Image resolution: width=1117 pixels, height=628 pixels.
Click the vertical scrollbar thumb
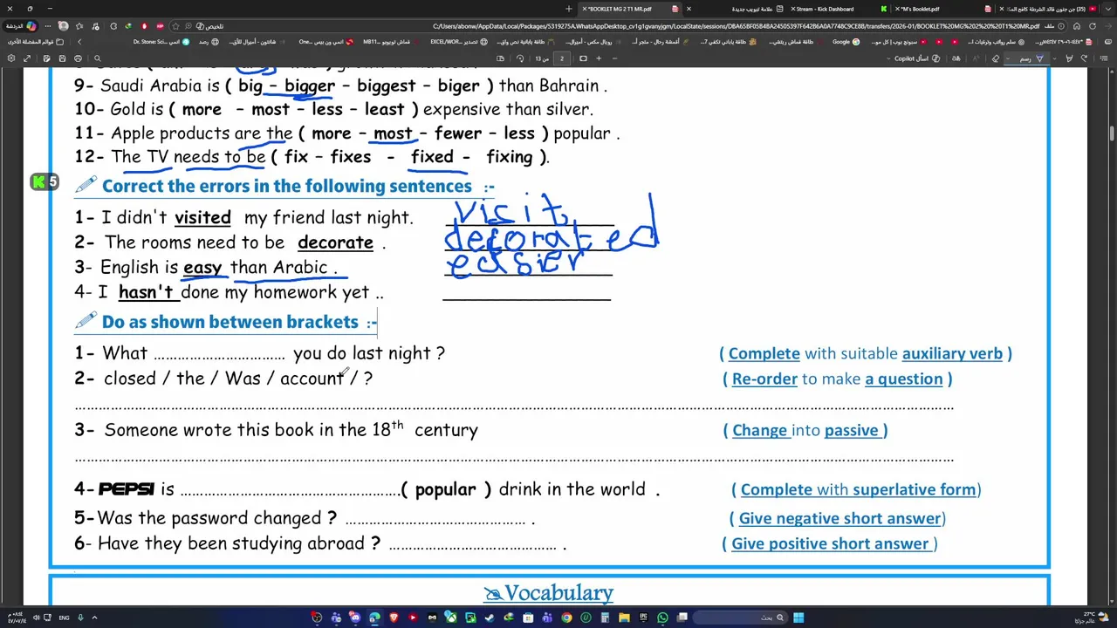pyautogui.click(x=1112, y=133)
